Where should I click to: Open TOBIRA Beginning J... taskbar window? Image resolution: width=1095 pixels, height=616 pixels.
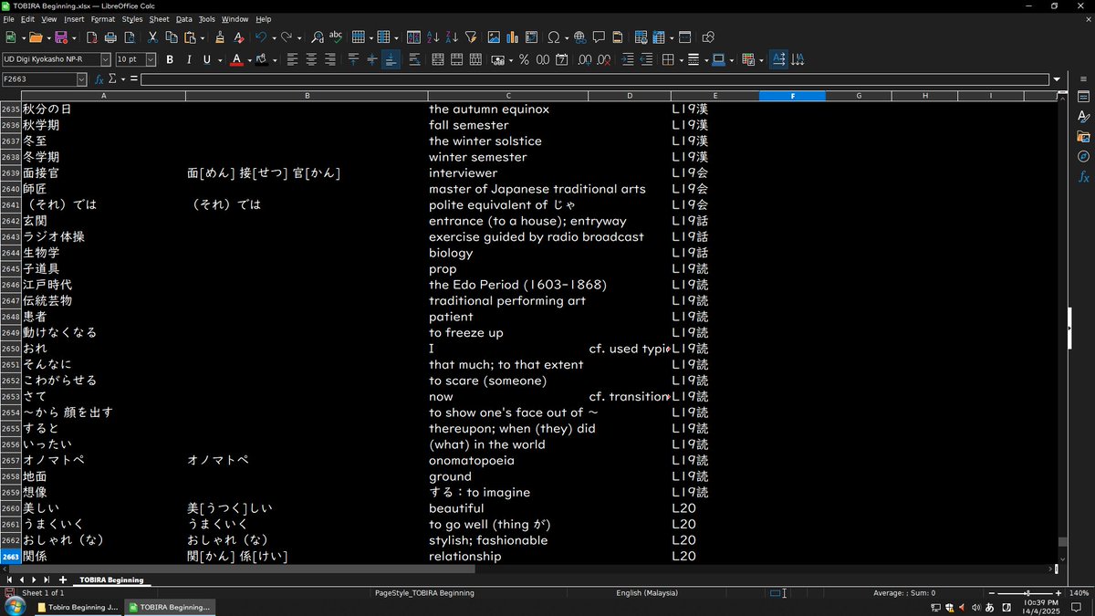tap(78, 607)
